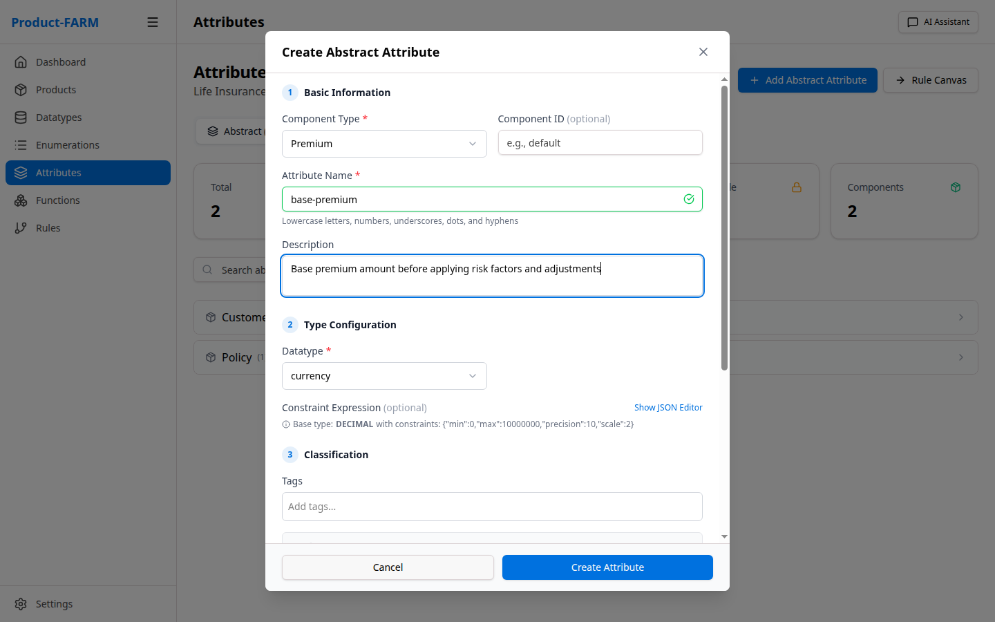Go to Products in the sidebar
The width and height of the screenshot is (995, 622).
pyautogui.click(x=56, y=90)
